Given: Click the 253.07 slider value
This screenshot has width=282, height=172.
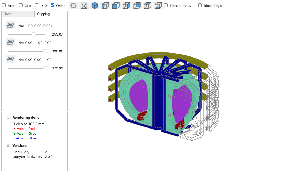Looking at the screenshot, I should [x=57, y=34].
